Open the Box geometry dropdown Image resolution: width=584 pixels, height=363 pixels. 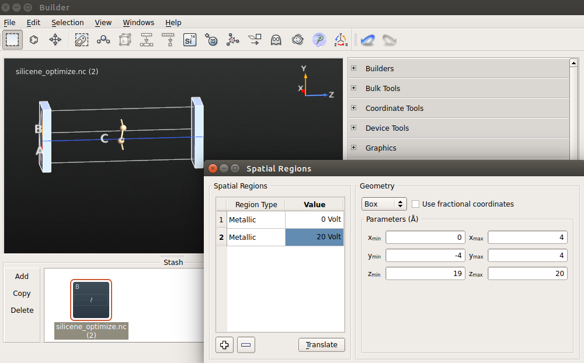pos(384,204)
